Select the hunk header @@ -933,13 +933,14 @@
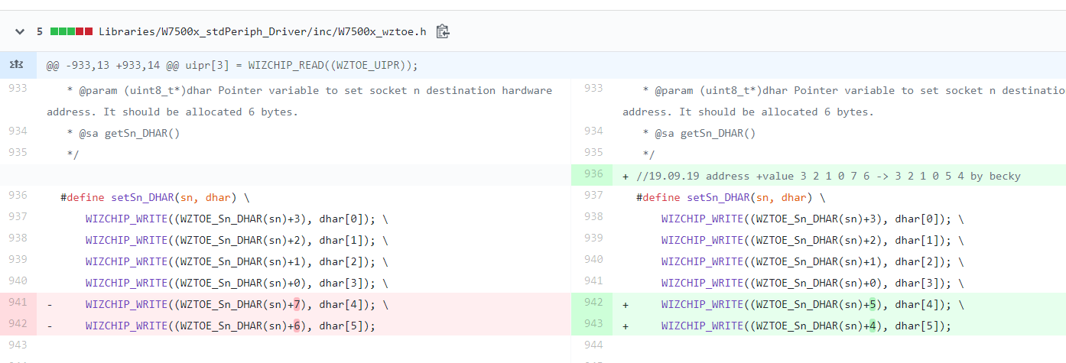The height and width of the screenshot is (363, 1066). pyautogui.click(x=232, y=65)
